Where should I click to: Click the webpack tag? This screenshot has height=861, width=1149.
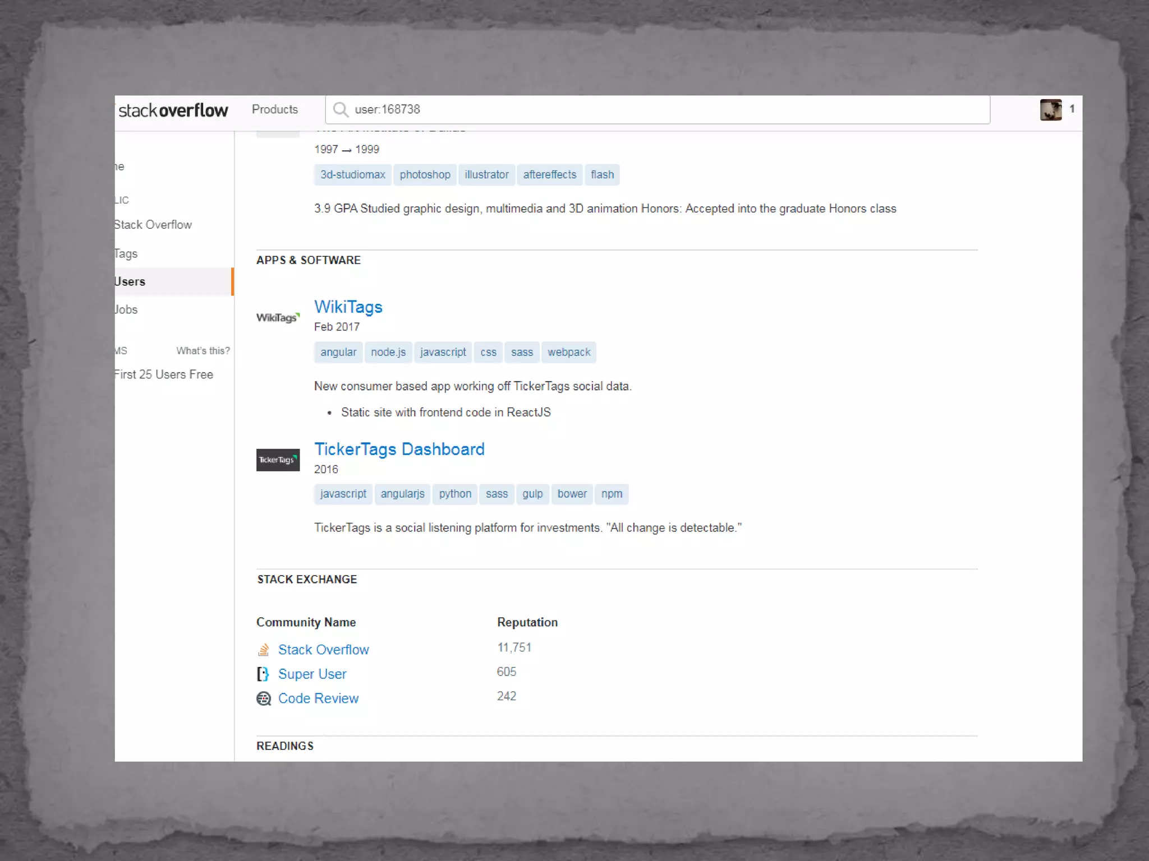[x=568, y=352]
